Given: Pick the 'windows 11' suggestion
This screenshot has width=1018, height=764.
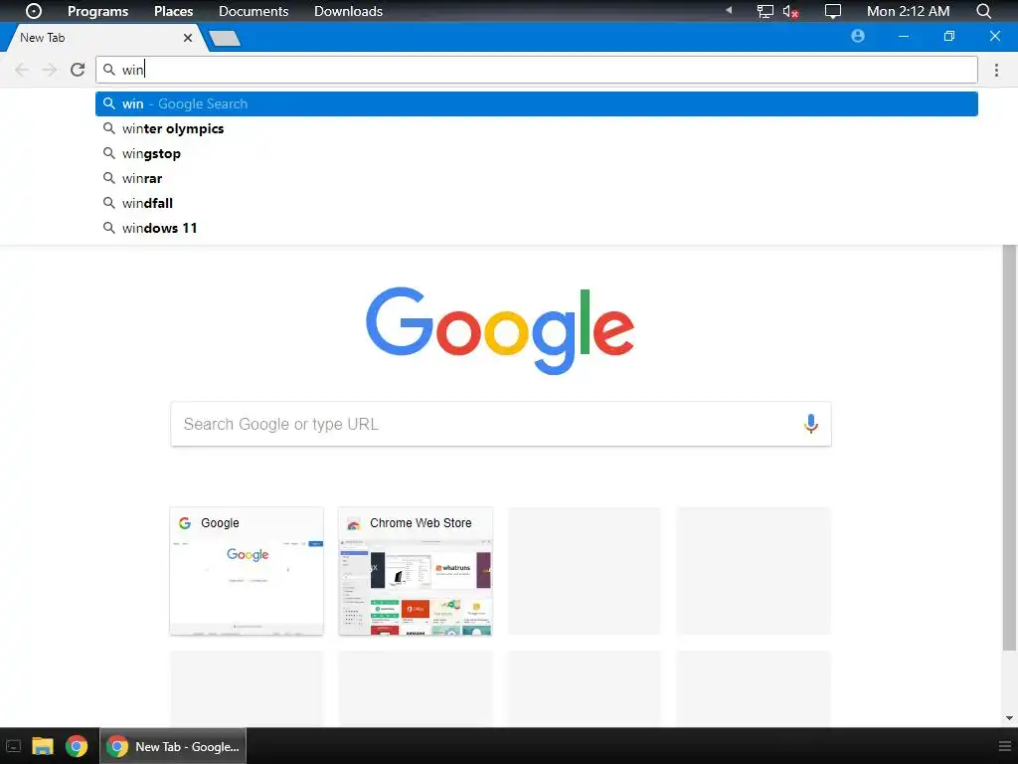Looking at the screenshot, I should click(x=536, y=228).
